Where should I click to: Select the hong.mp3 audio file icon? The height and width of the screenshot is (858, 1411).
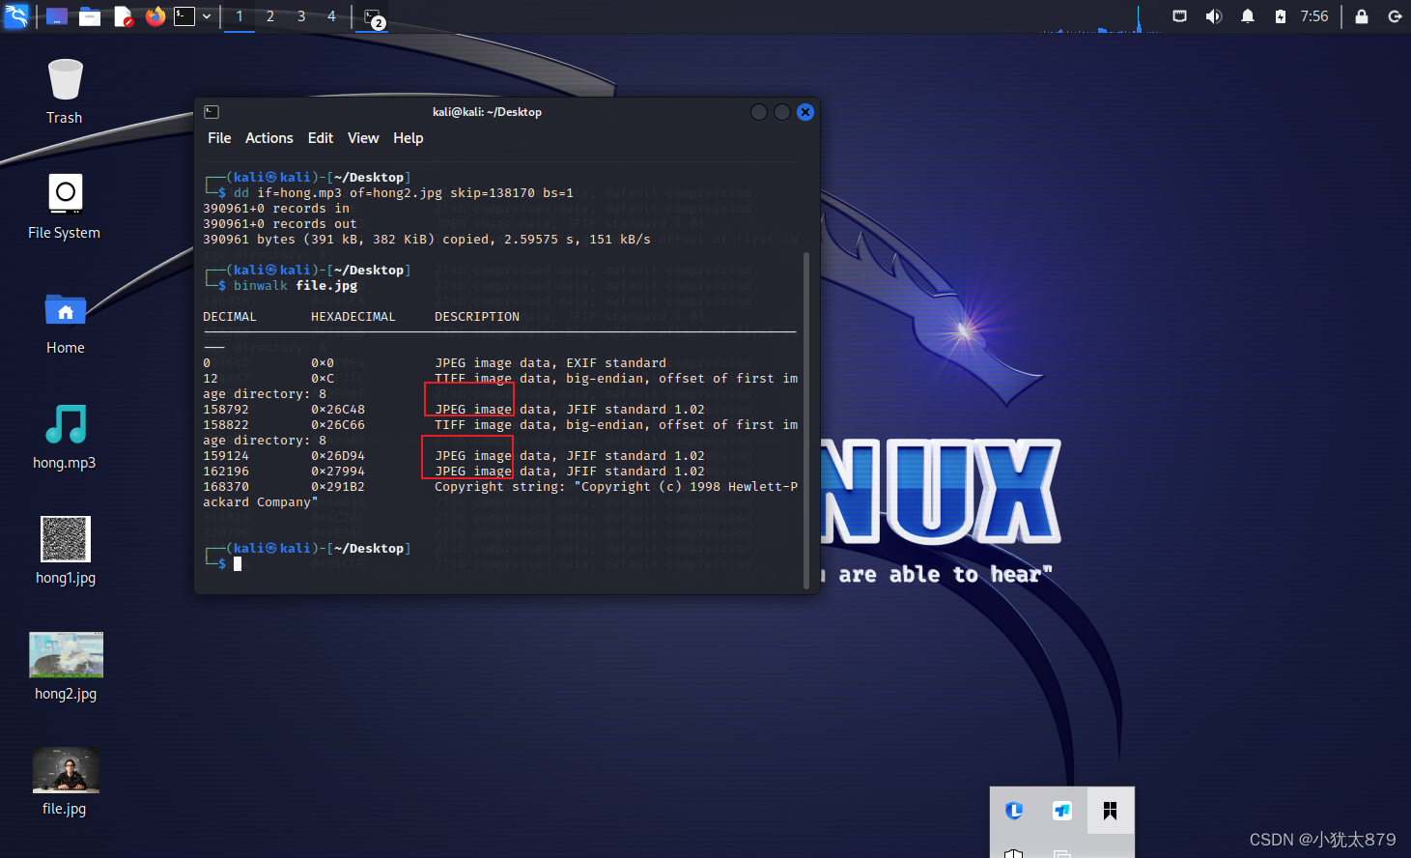pyautogui.click(x=65, y=438)
